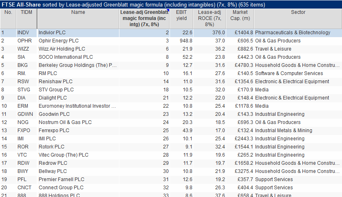Click the Goodwin PLC name cell
The width and height of the screenshot is (342, 197).
[x=78, y=114]
